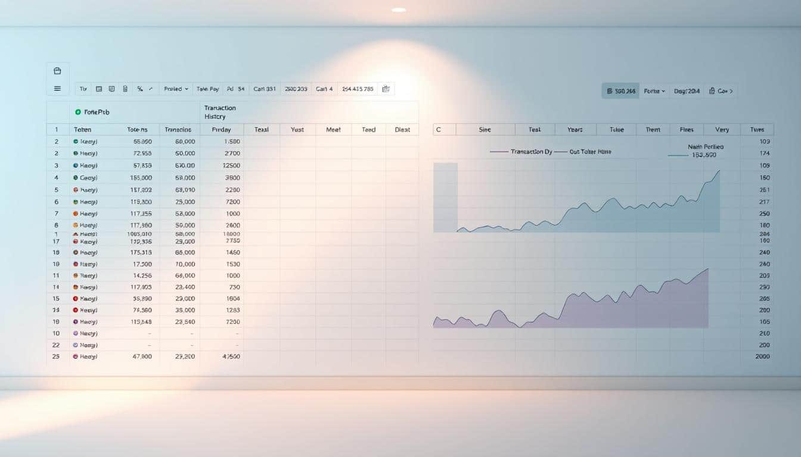Click the colored dot in the 56,860 row

pyautogui.click(x=76, y=142)
